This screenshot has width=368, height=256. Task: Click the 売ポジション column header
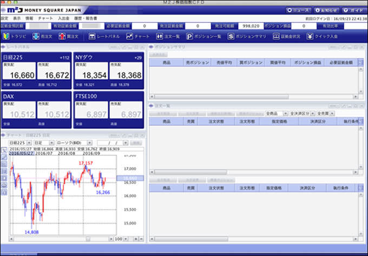pyautogui.click(x=198, y=63)
